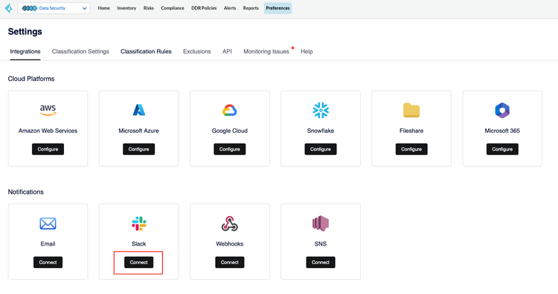The height and width of the screenshot is (294, 558).
Task: Click the Microsoft 365 logo icon
Action: pyautogui.click(x=502, y=110)
